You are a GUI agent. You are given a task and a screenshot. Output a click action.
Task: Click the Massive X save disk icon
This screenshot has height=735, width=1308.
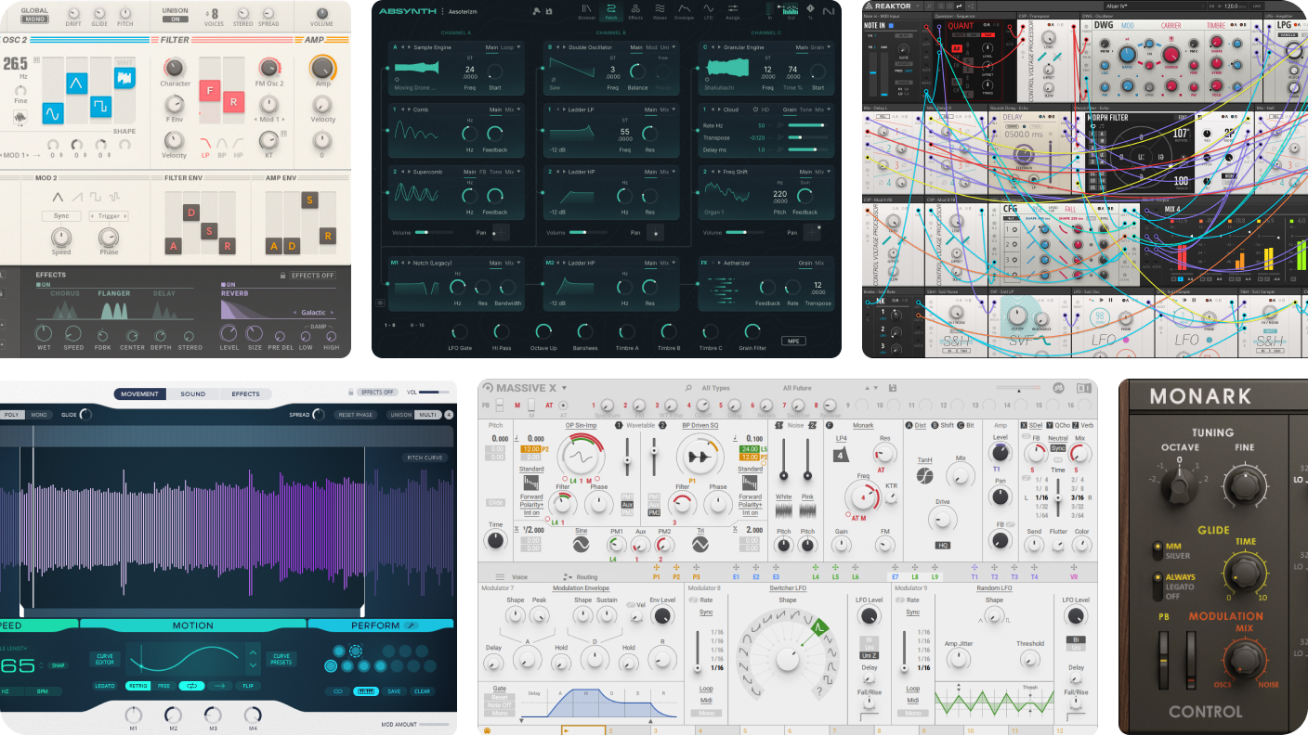coord(892,387)
